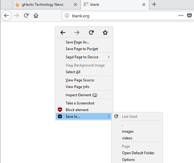Click the Page submenu entry
Screen dimensions: 194x163
pos(137,146)
